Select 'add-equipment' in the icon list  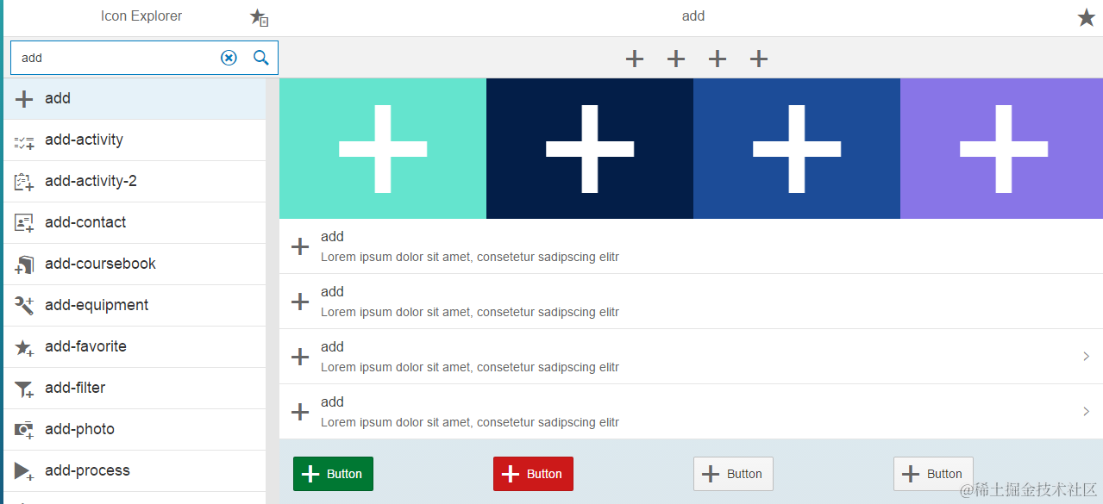tap(135, 306)
